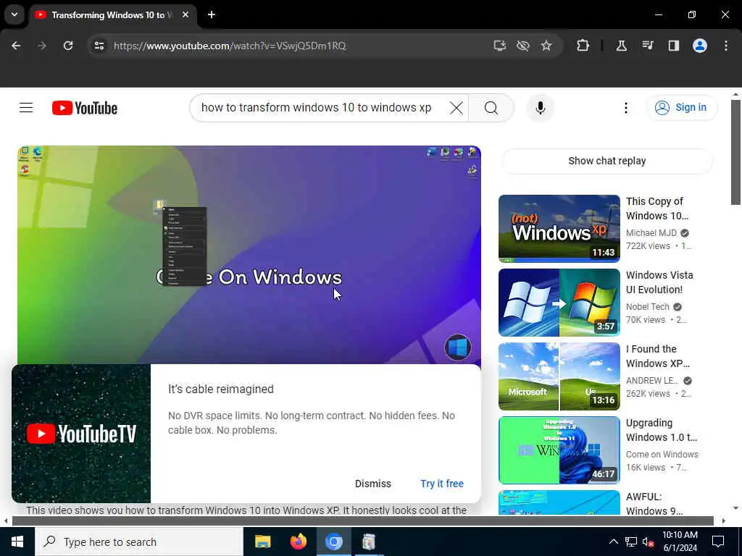The image size is (742, 556).
Task: Open Firefox from taskbar
Action: 298,542
